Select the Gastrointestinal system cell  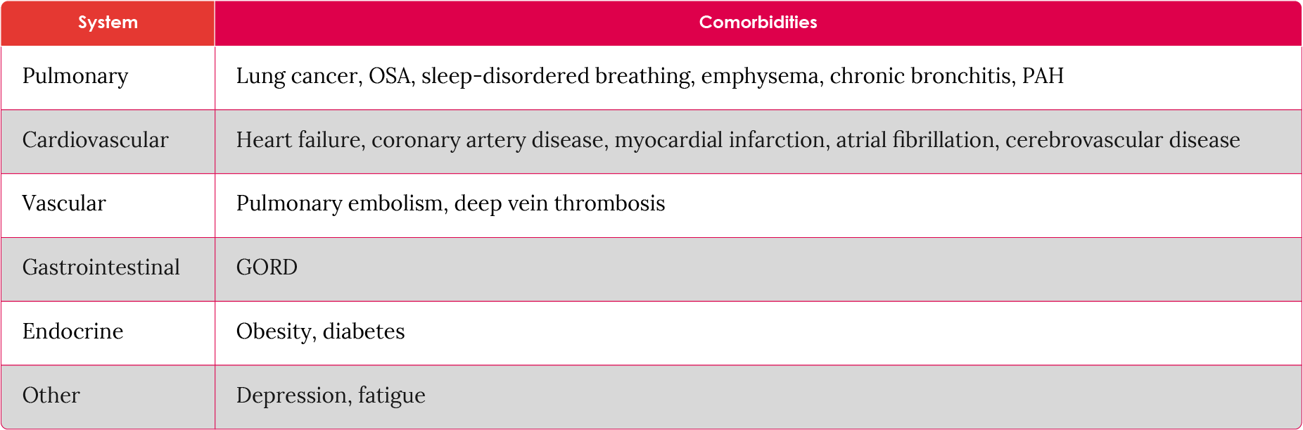(101, 267)
